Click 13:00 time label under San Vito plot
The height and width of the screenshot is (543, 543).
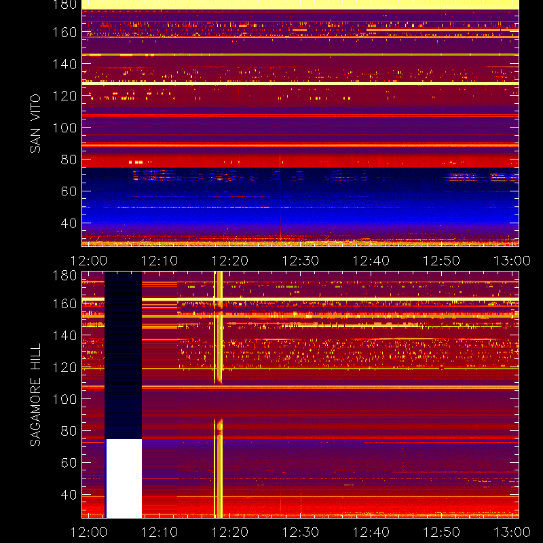pos(512,261)
